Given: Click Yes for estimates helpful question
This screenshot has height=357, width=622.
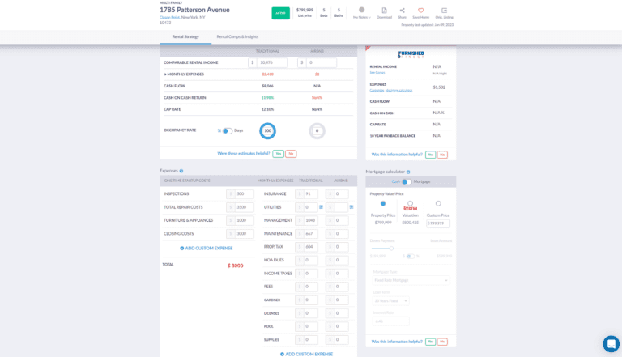Looking at the screenshot, I should [x=278, y=153].
